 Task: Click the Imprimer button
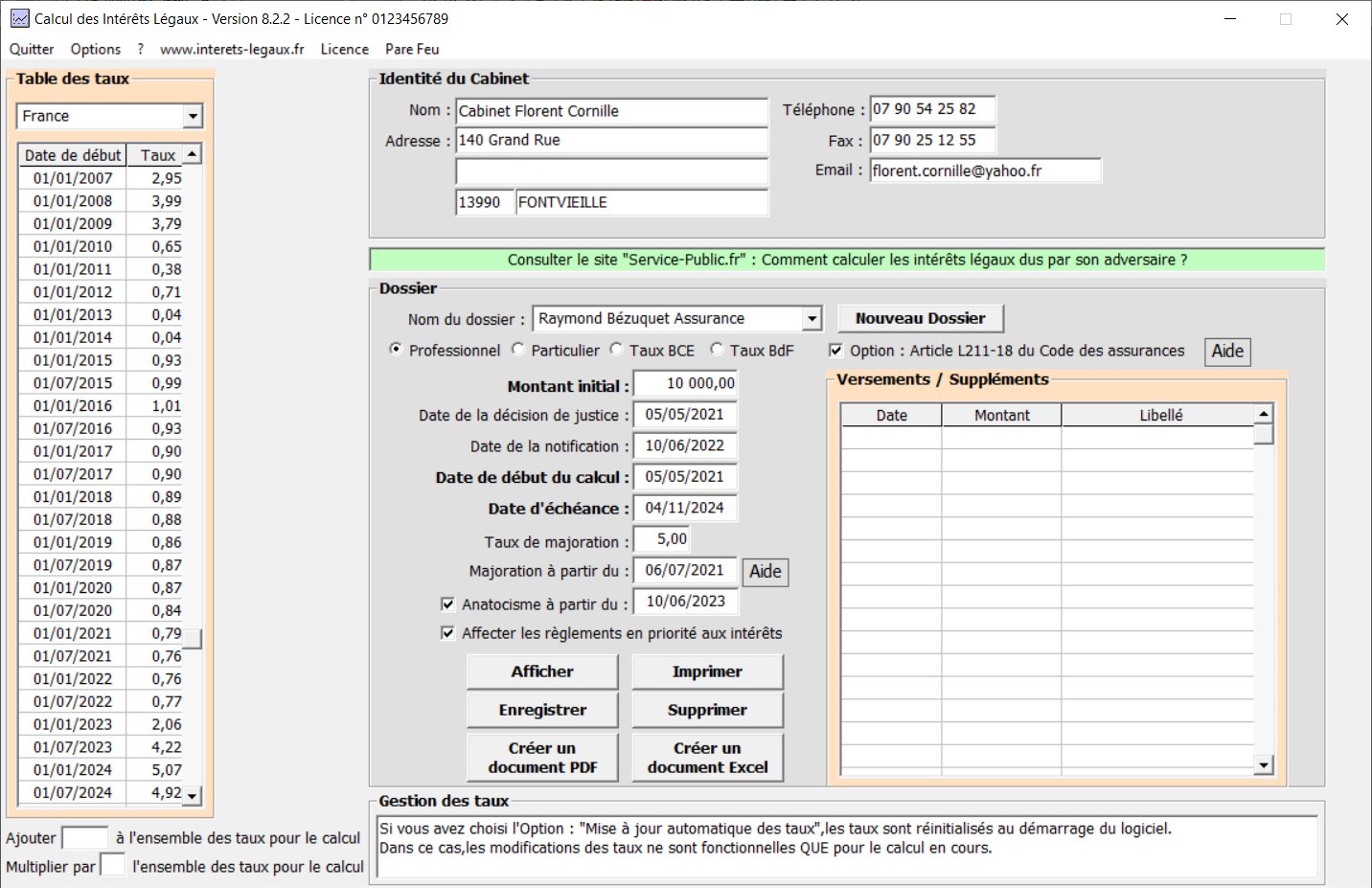(707, 672)
